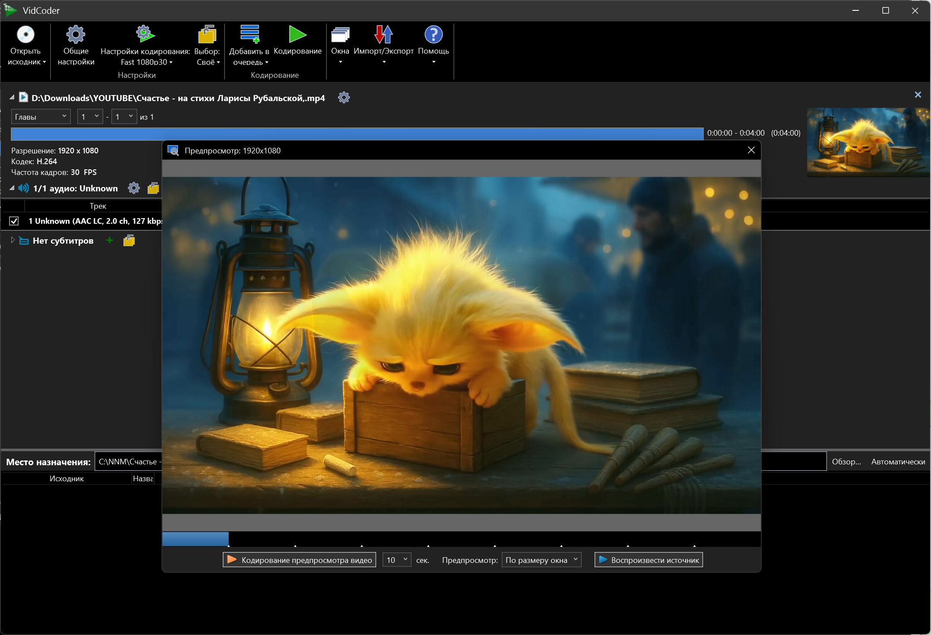Uncheck the Unknown AAC audio track
This screenshot has width=931, height=635.
[14, 221]
